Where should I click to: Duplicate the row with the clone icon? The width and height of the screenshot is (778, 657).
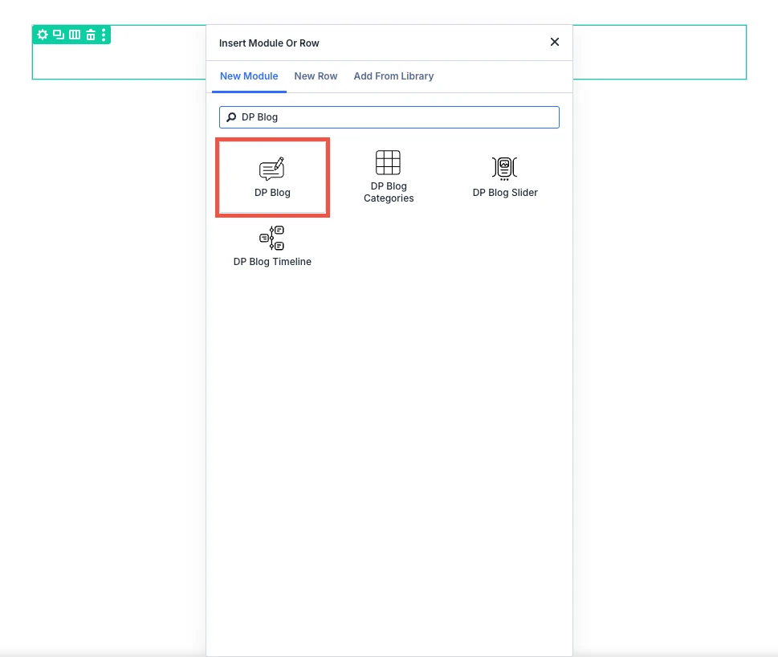point(59,35)
